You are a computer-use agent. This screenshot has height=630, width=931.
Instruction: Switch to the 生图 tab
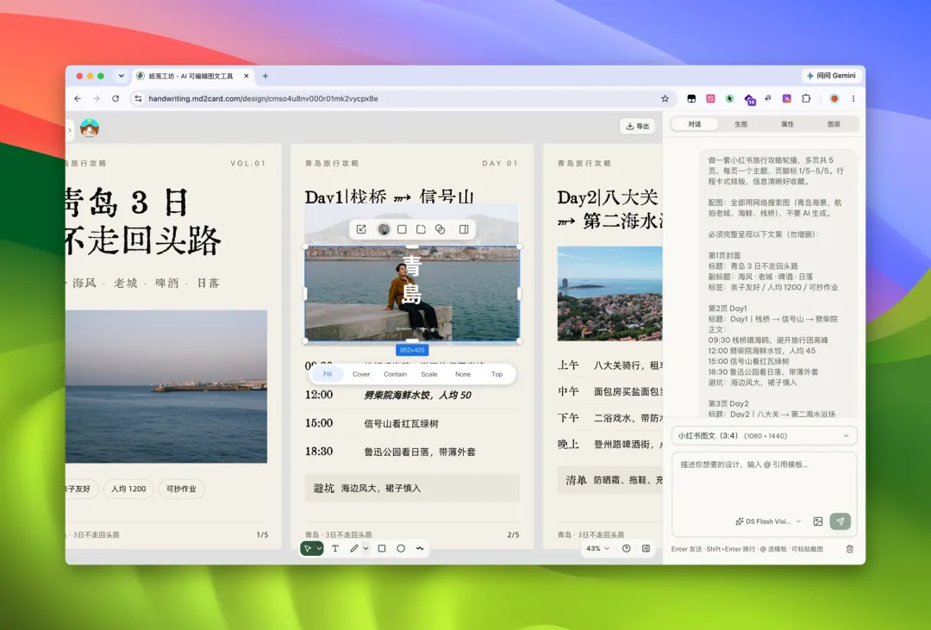coord(740,124)
